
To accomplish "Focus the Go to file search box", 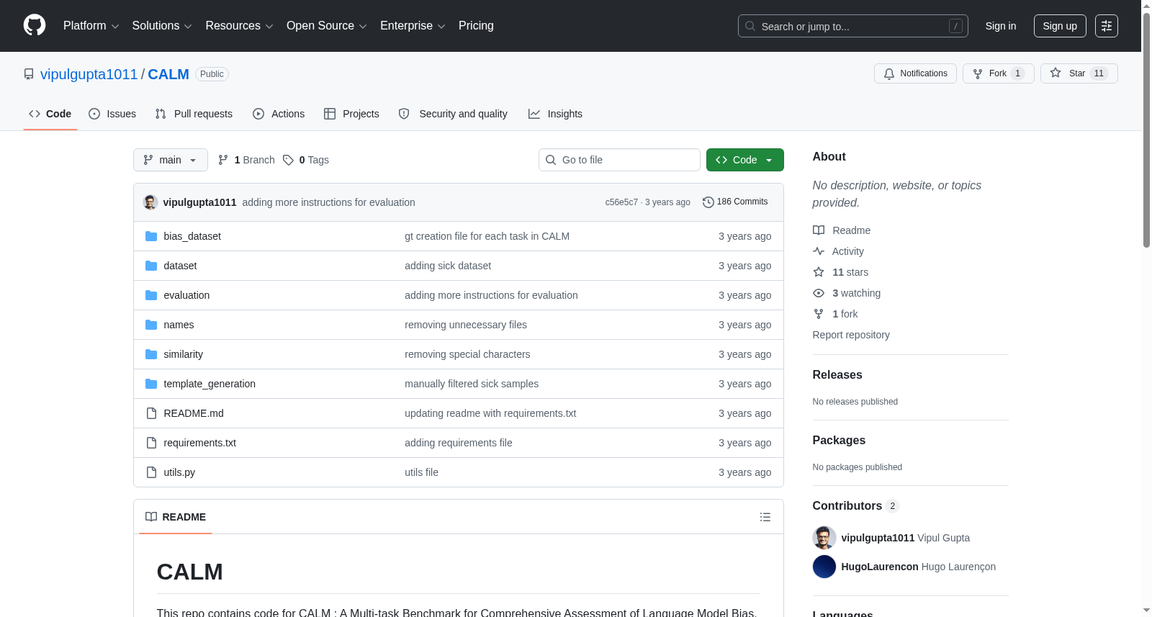I will [619, 160].
